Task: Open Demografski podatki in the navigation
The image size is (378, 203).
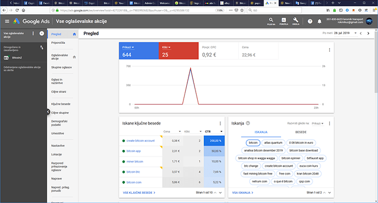Action: click(59, 123)
